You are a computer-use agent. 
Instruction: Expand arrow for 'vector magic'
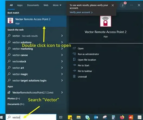62,74
